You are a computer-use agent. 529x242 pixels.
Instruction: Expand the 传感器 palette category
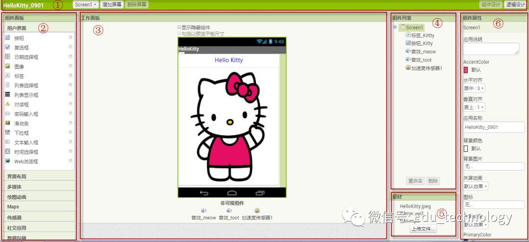point(39,218)
